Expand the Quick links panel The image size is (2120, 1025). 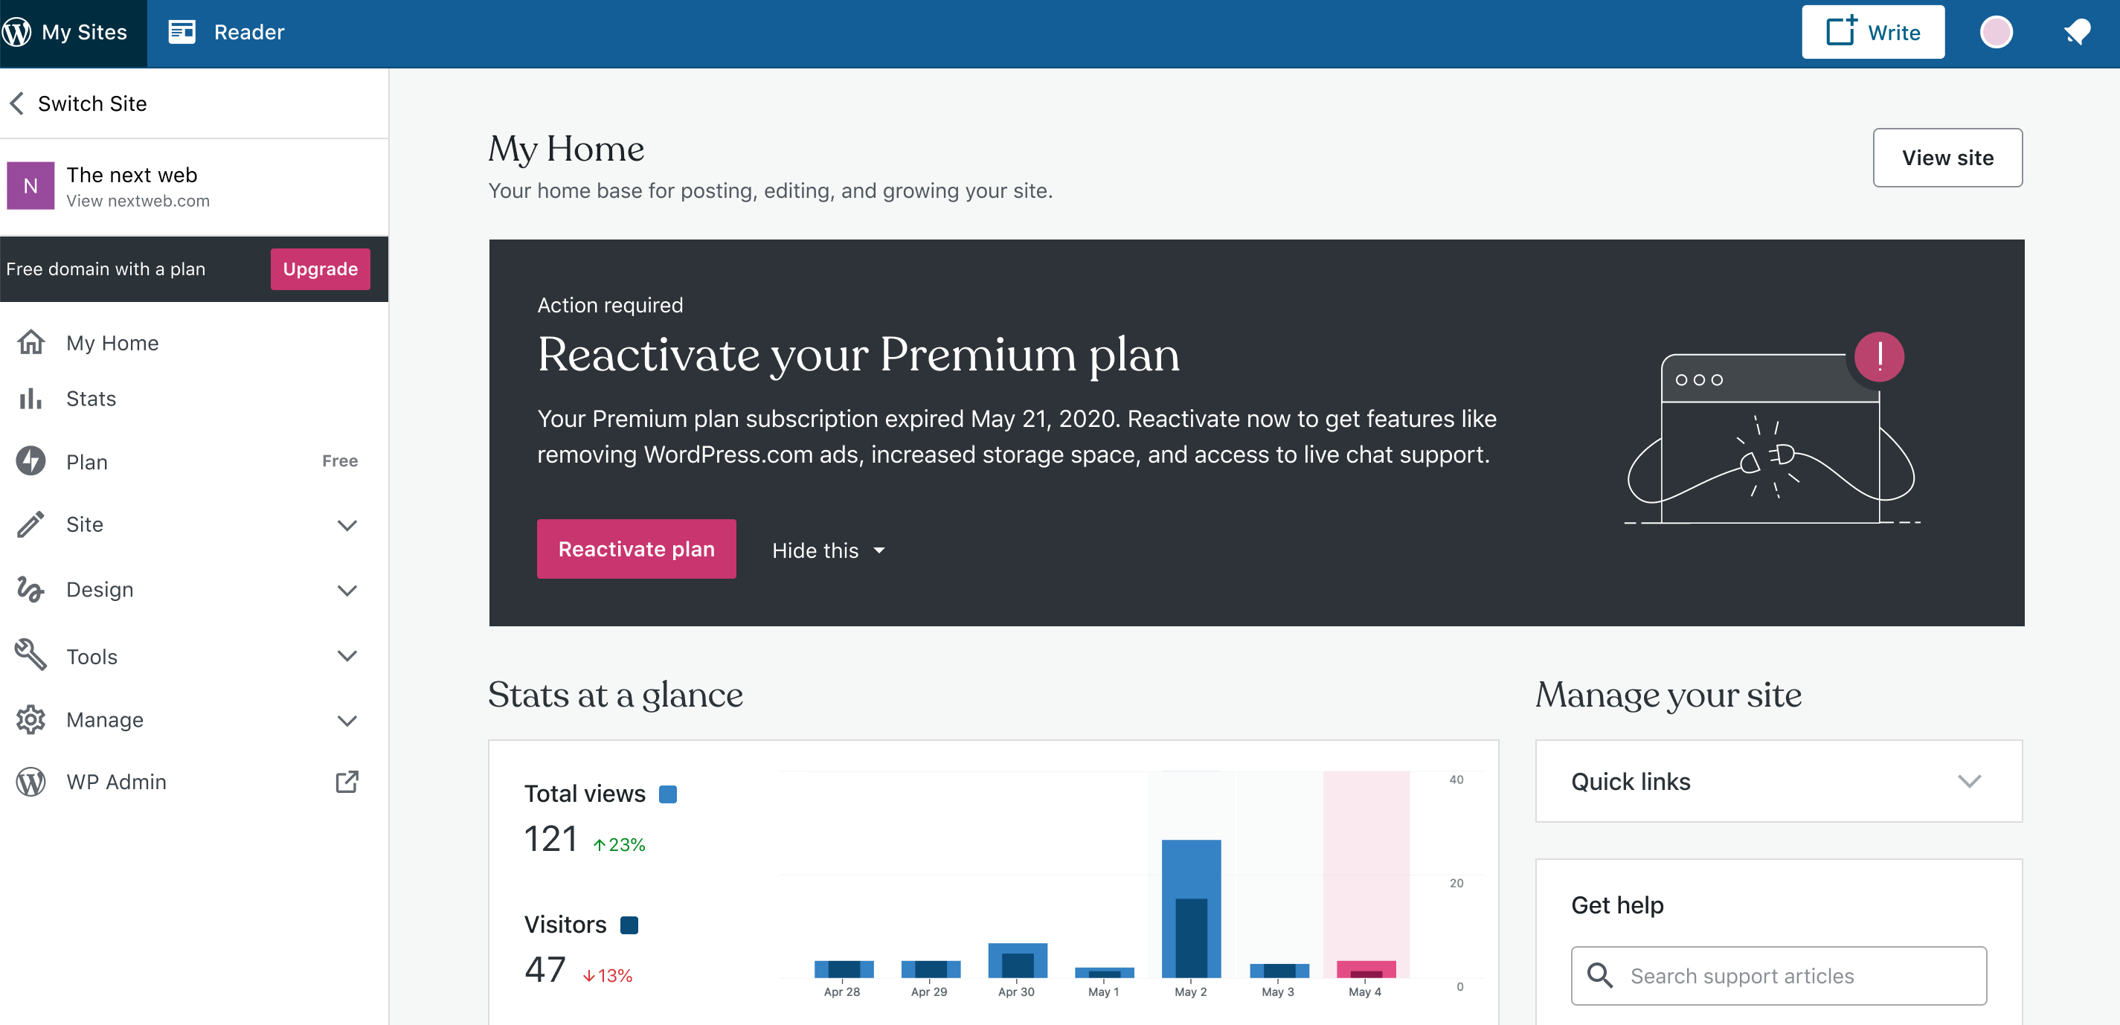point(1968,781)
